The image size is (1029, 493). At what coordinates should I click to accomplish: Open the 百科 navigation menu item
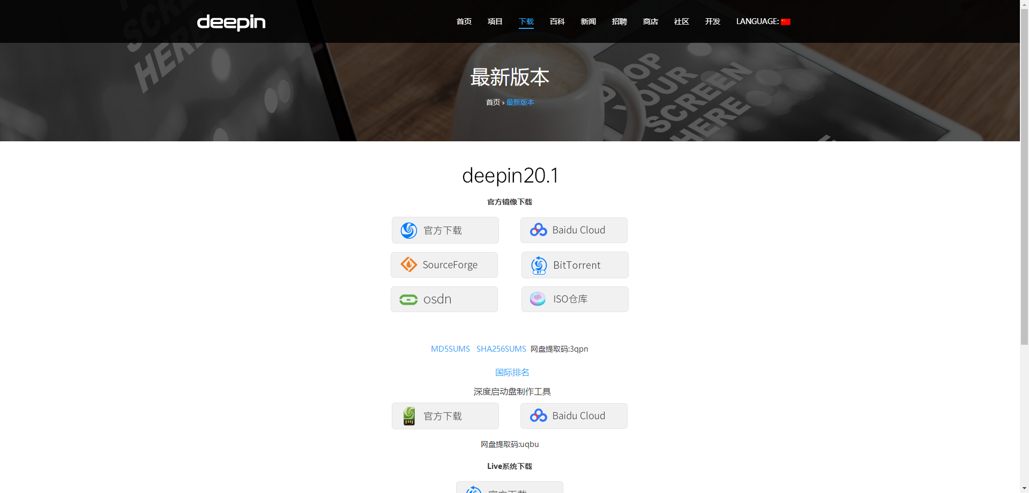point(557,21)
